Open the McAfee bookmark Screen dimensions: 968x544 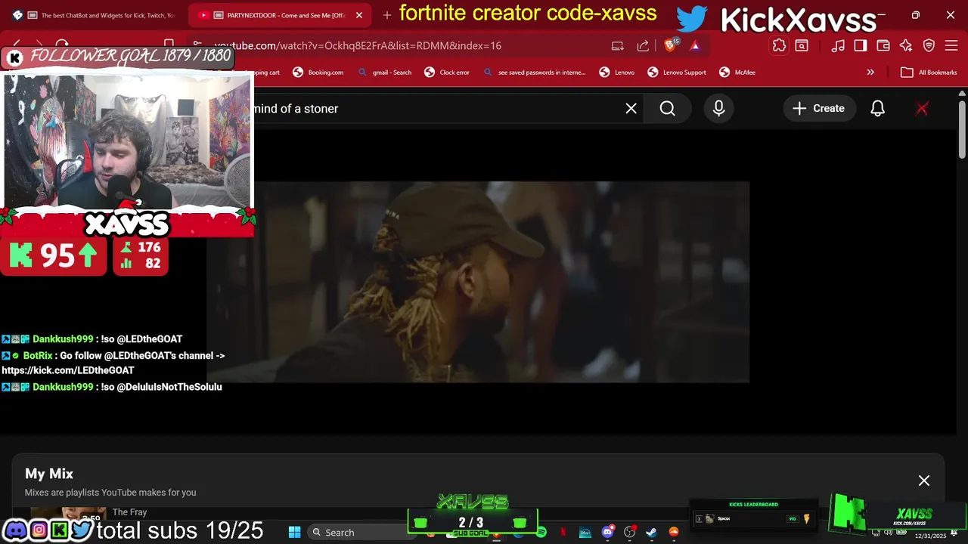click(737, 73)
